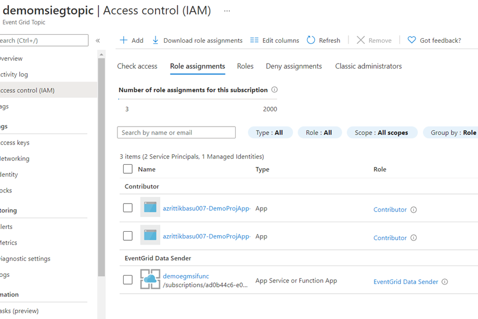Click the demoegmsifunc function app icon
The image size is (478, 319).
150,280
